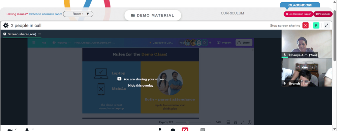Open the DEMO MATERIAL tab
The width and height of the screenshot is (337, 131).
click(x=153, y=15)
